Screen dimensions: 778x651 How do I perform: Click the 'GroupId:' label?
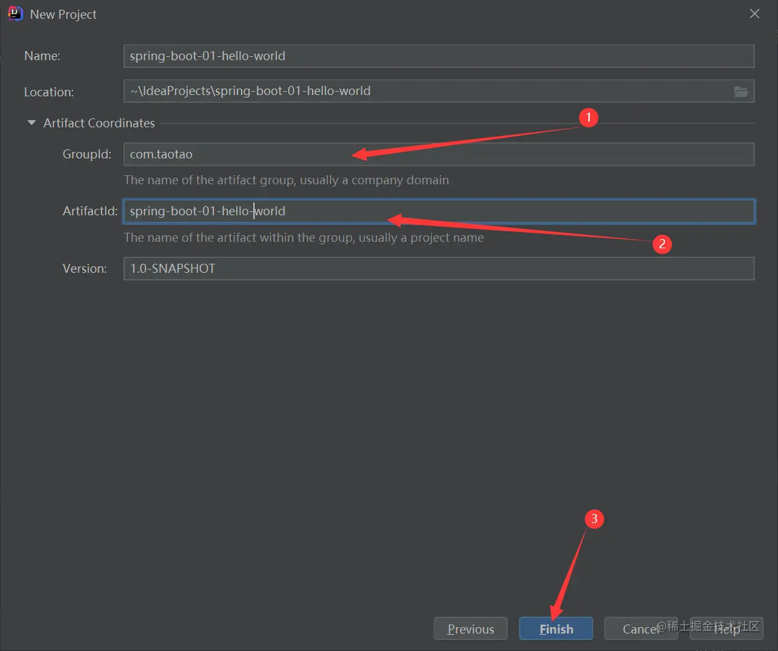click(x=87, y=154)
